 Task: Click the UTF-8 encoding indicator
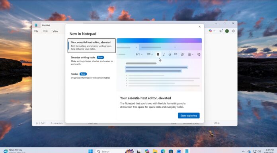click(x=217, y=123)
